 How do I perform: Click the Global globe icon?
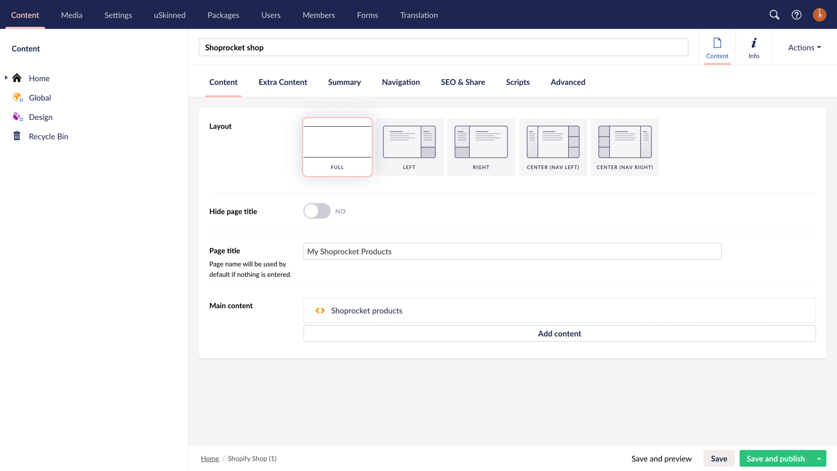[17, 97]
